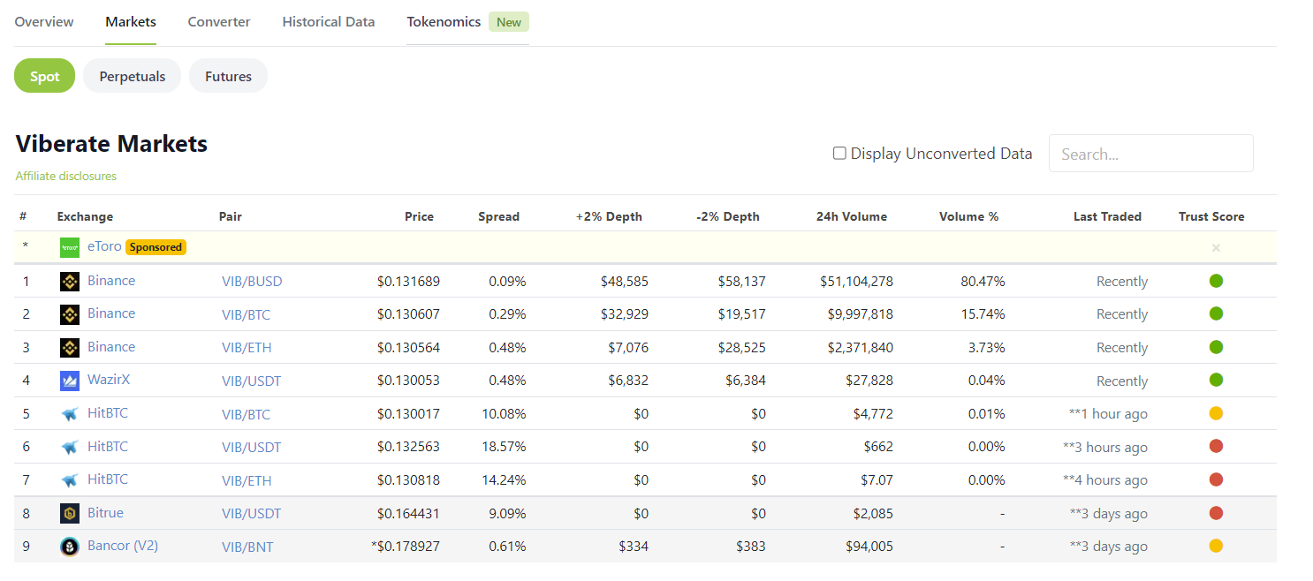Viewport: 1313px width, 581px height.
Task: Switch to Perpetuals markets
Action: [133, 77]
